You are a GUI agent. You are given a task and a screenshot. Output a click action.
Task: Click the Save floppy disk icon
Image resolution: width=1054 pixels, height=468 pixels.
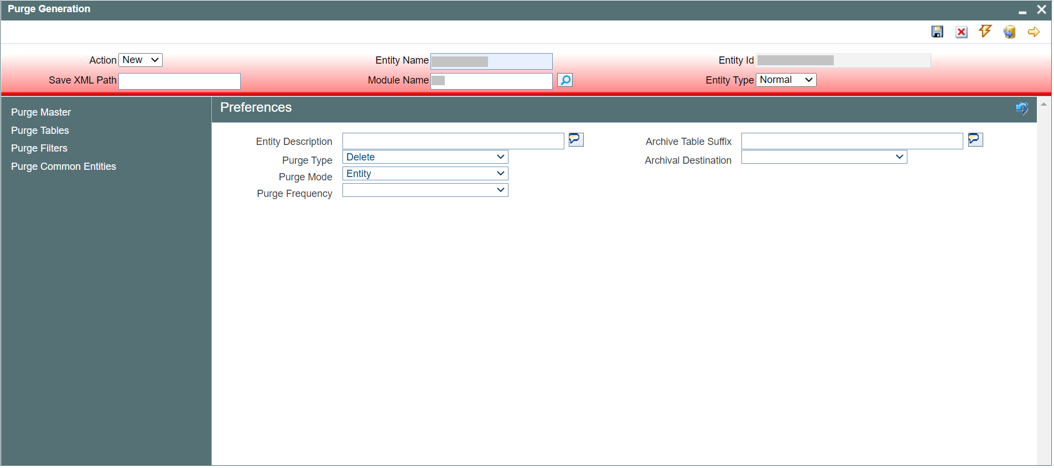click(x=937, y=32)
